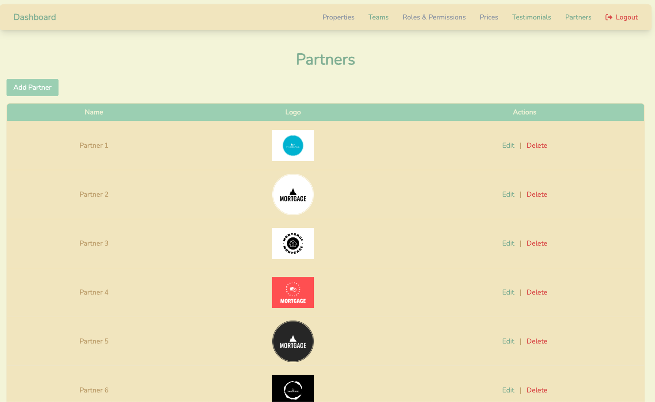Click the logout arrow icon in the navbar
This screenshot has height=402, width=655.
(x=608, y=17)
